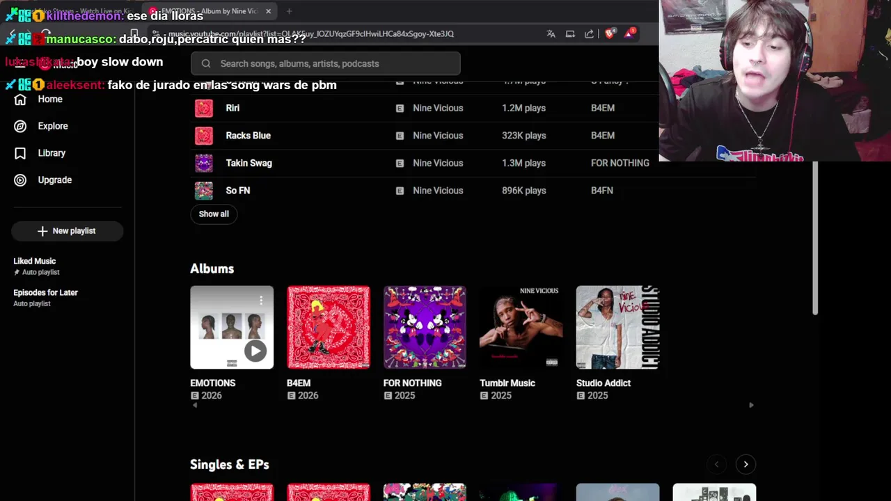891x501 pixels.
Task: Click the explicit E badge in the Racks Blue row
Action: (x=400, y=136)
